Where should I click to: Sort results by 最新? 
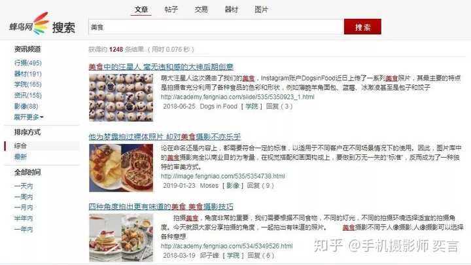(20, 156)
